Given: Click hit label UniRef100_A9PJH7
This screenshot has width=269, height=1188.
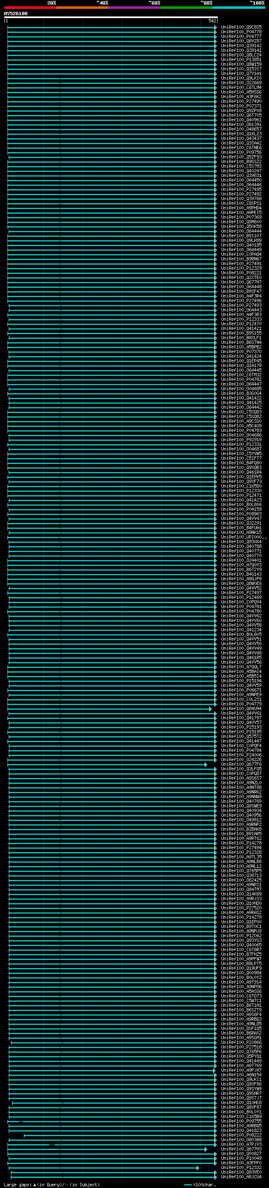Looking at the screenshot, I should pyautogui.click(x=241, y=1070).
